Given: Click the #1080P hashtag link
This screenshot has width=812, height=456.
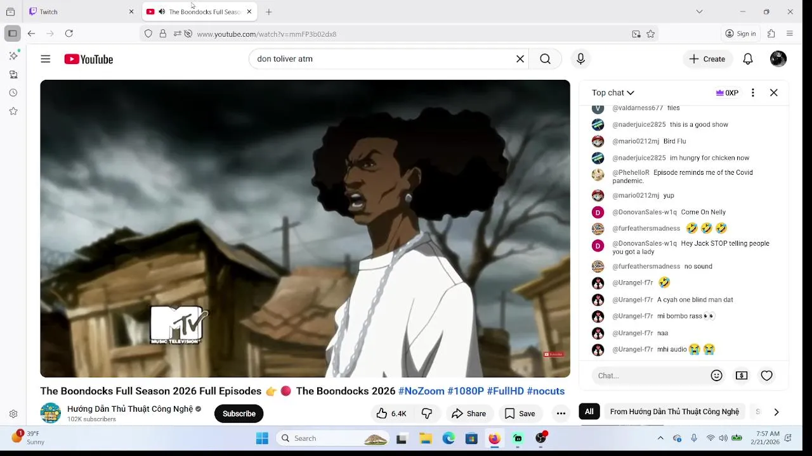Looking at the screenshot, I should pos(466,391).
